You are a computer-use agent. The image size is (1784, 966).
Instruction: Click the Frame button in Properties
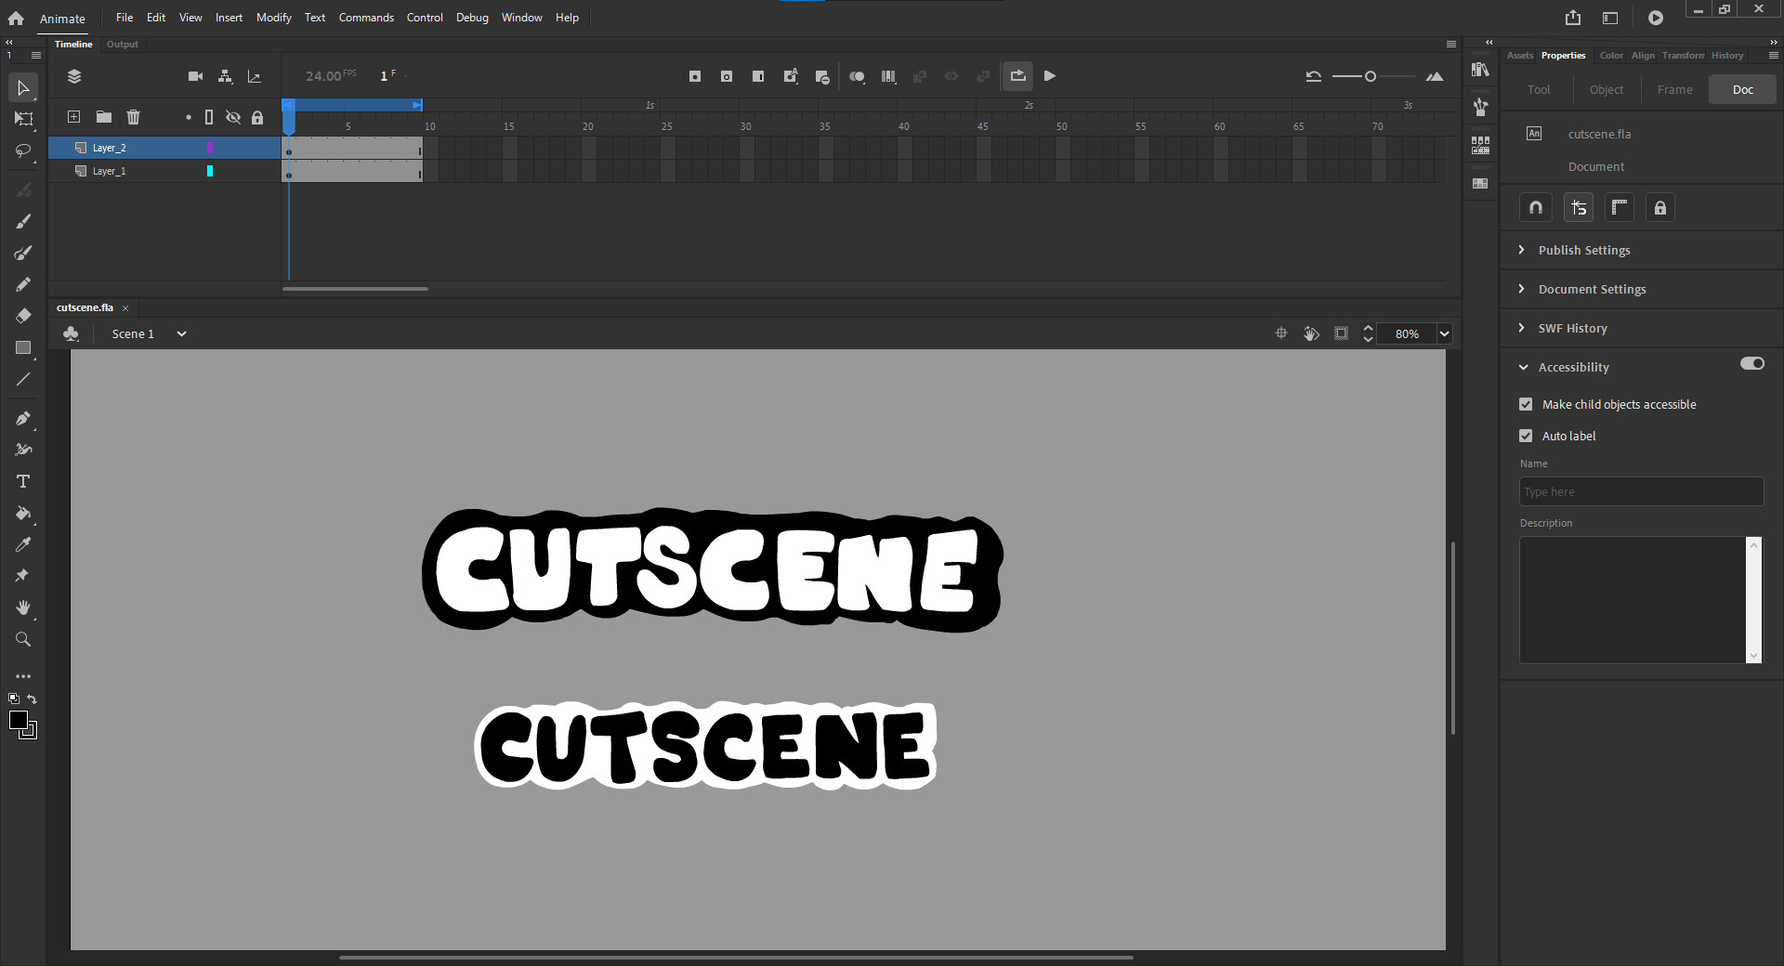[1675, 89]
